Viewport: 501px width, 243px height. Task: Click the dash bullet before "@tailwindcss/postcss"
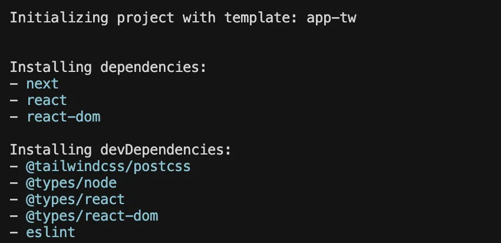tap(14, 166)
